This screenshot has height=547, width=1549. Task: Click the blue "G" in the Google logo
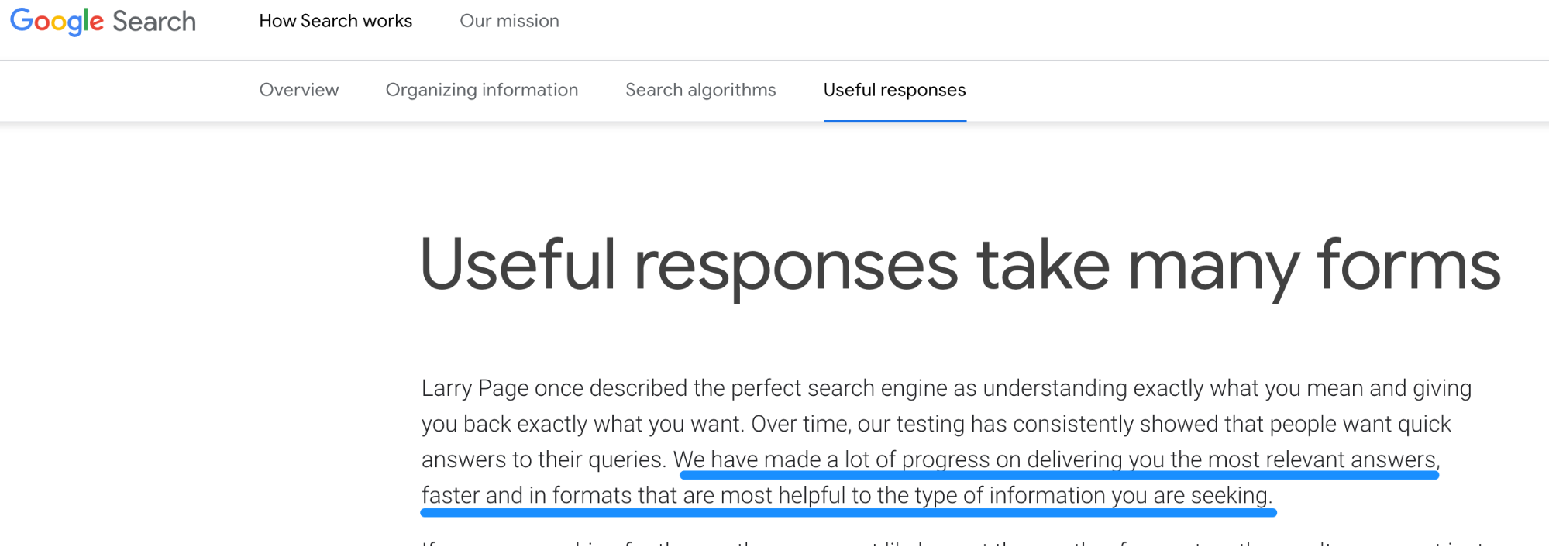point(21,19)
